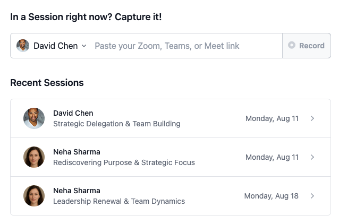Viewport: 339px width, 224px height.
Task: Click Monday, Aug 11 date on Neha Sharma row
Action: pos(272,157)
